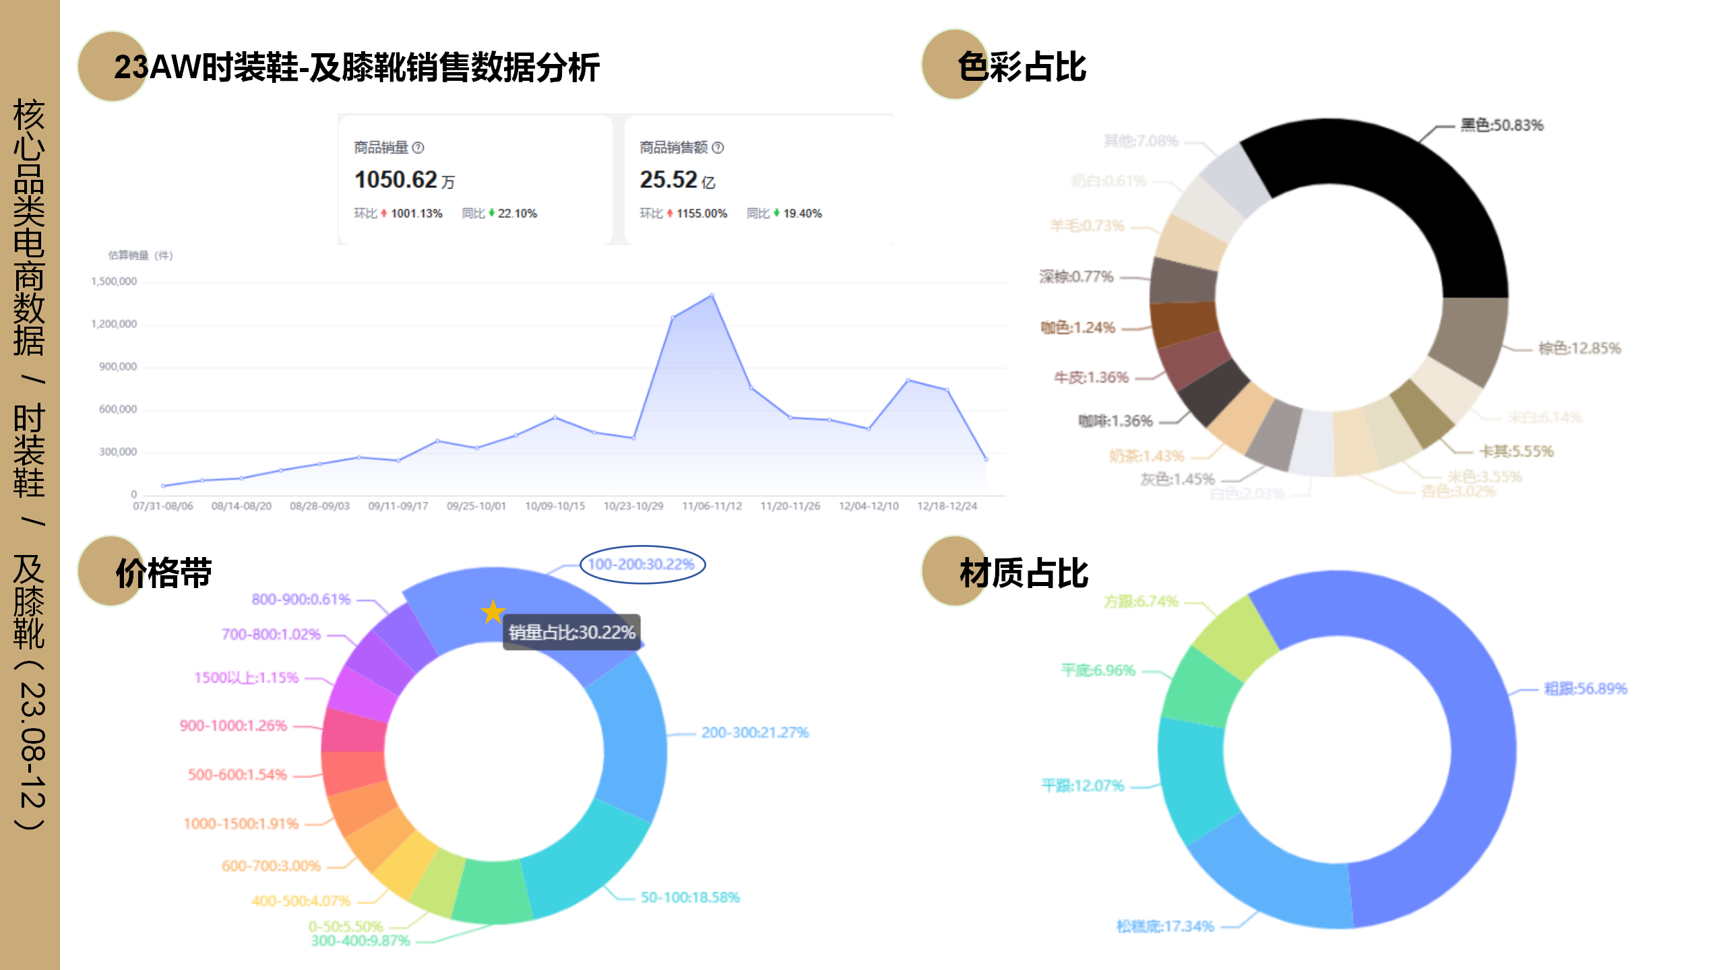Click the 价格带 section heading
Viewport: 1725px width, 970px height.
coord(164,573)
